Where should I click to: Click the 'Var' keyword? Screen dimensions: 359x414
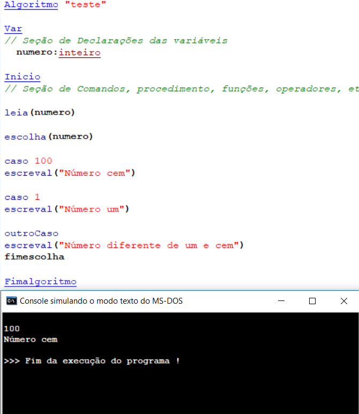(13, 28)
